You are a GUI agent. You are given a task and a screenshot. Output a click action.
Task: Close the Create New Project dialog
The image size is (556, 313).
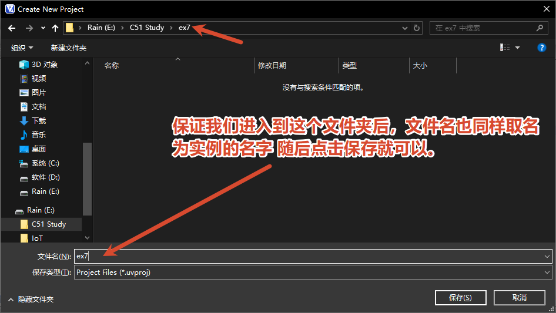click(547, 9)
